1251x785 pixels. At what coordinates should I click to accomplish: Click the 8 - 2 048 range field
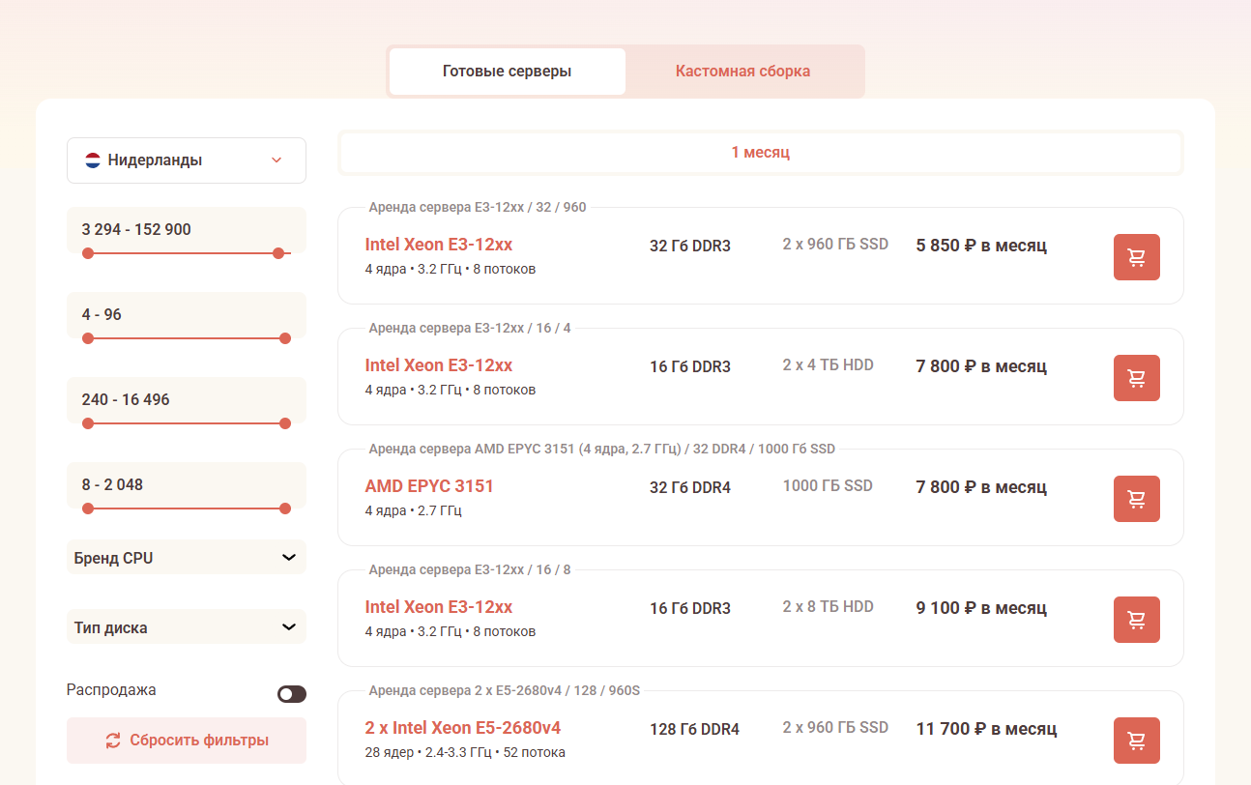click(x=187, y=485)
